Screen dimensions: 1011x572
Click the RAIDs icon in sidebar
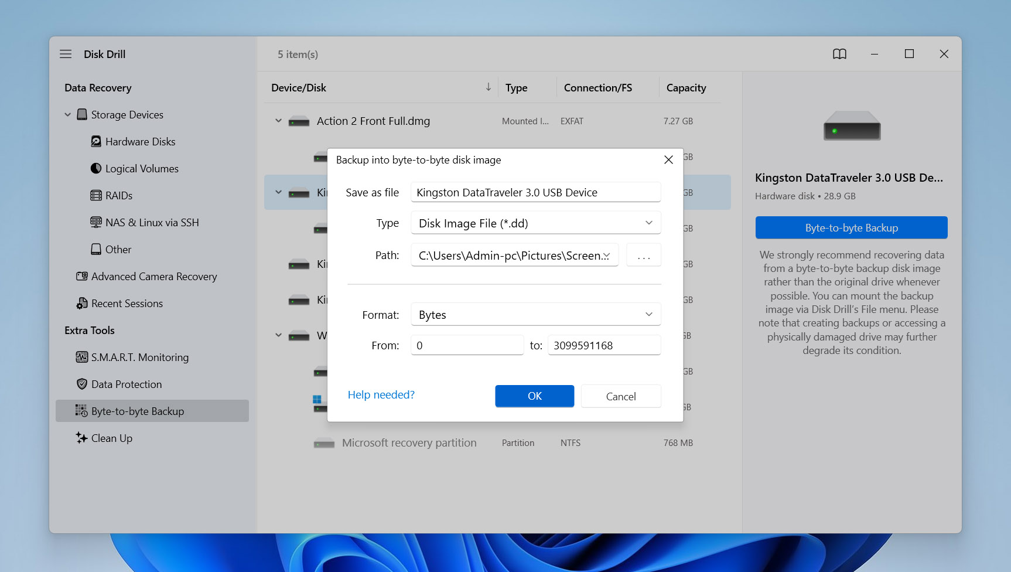point(96,195)
